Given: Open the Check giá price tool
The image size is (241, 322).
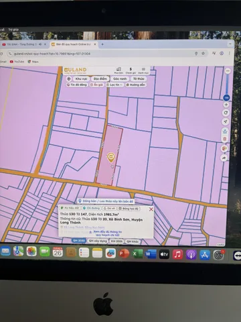Looking at the screenshot, I should click(131, 70).
